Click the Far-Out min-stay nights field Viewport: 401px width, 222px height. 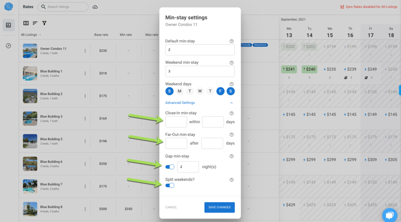coord(176,143)
